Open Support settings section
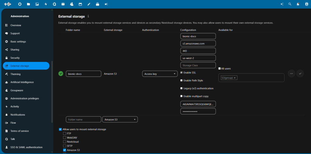311x154 pixels. [26, 33]
